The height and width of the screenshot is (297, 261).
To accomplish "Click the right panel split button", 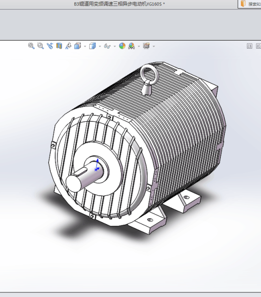I will (x=258, y=46).
